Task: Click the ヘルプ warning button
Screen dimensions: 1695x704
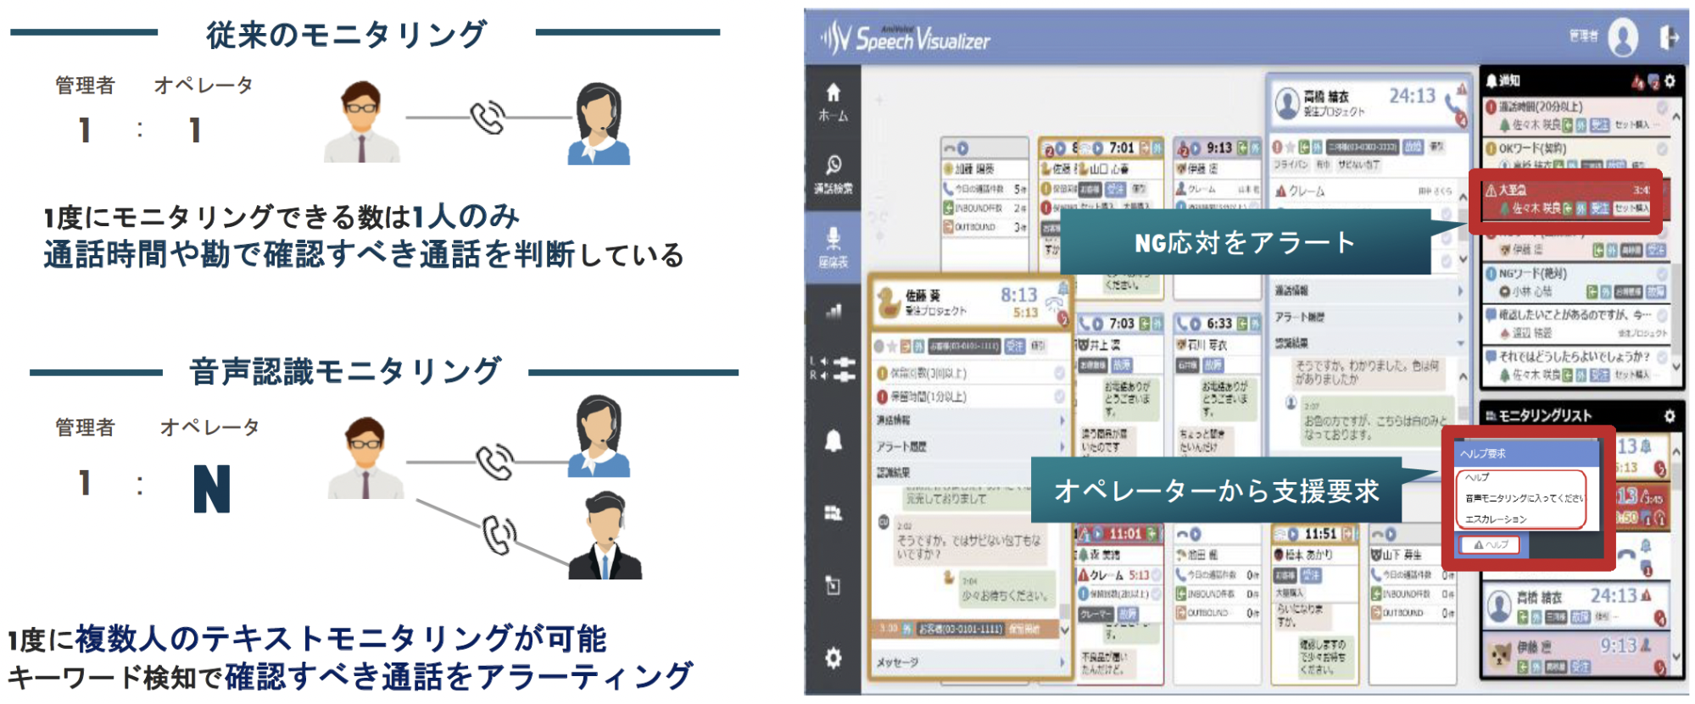Action: click(1490, 545)
